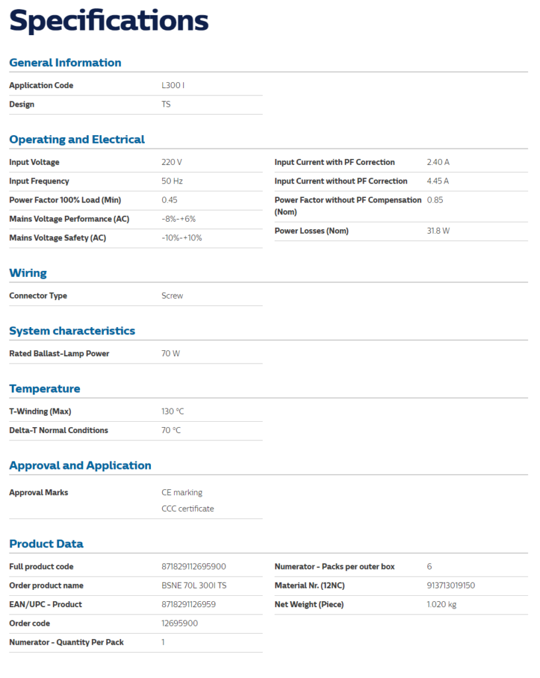
Task: Click the CCC certificate approval mark
Action: click(188, 509)
